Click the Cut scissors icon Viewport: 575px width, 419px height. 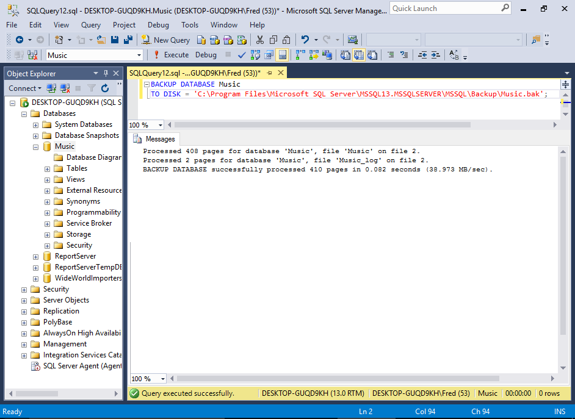pyautogui.click(x=259, y=40)
